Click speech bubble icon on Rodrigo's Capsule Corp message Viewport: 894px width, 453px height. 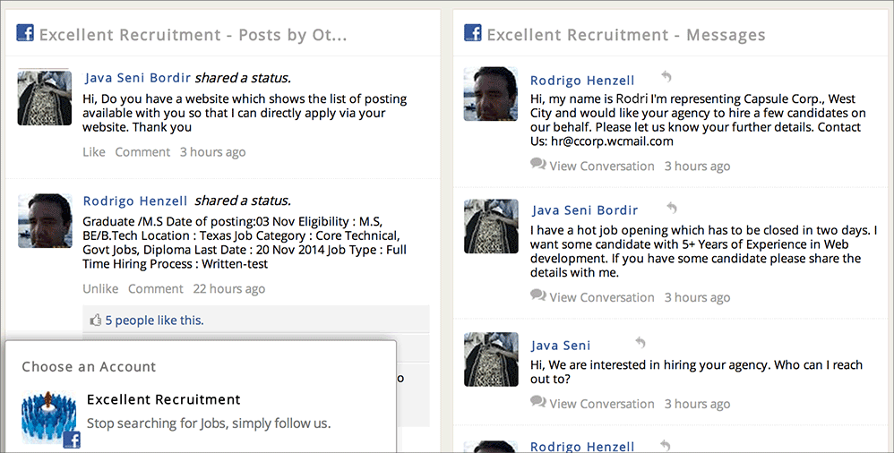click(538, 165)
